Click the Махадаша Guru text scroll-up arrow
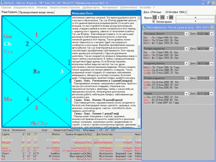The image size is (216, 162). click(139, 18)
